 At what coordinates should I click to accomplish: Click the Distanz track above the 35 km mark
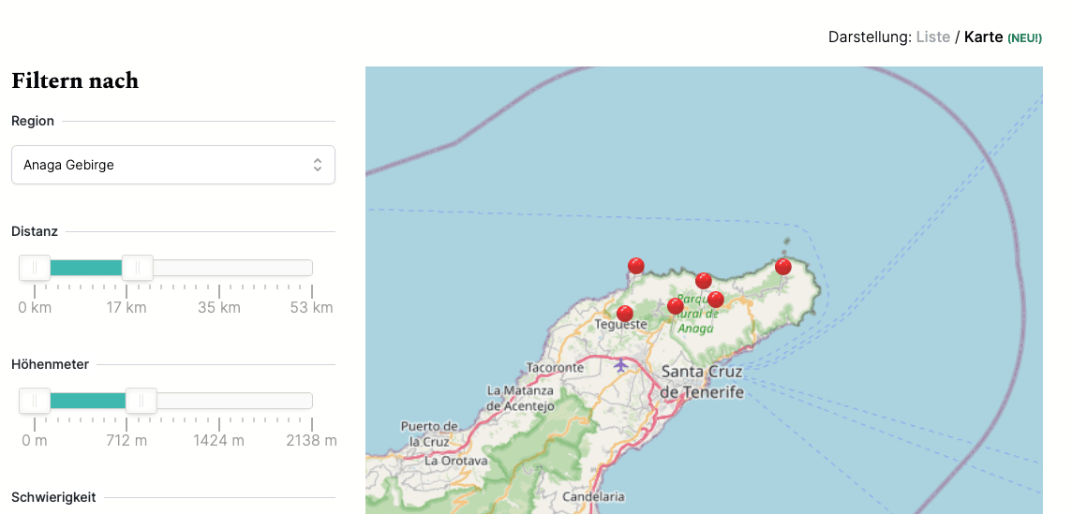[219, 268]
